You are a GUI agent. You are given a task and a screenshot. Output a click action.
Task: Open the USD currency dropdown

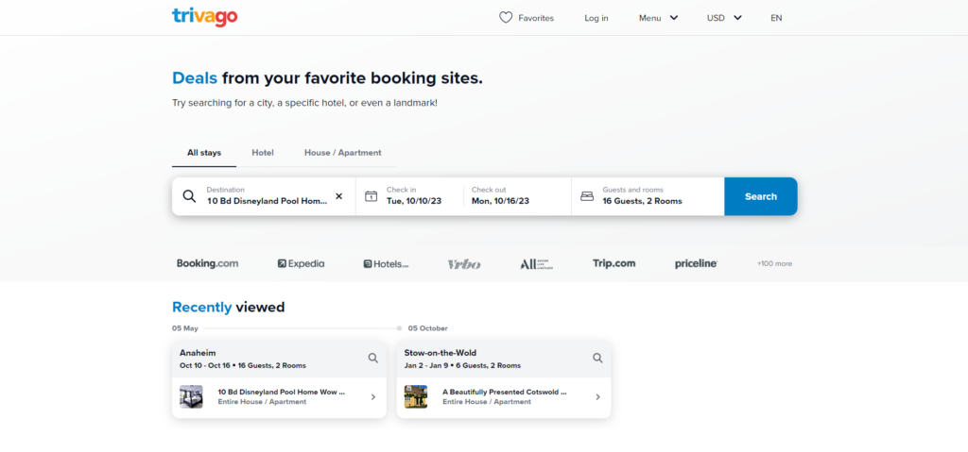point(724,18)
